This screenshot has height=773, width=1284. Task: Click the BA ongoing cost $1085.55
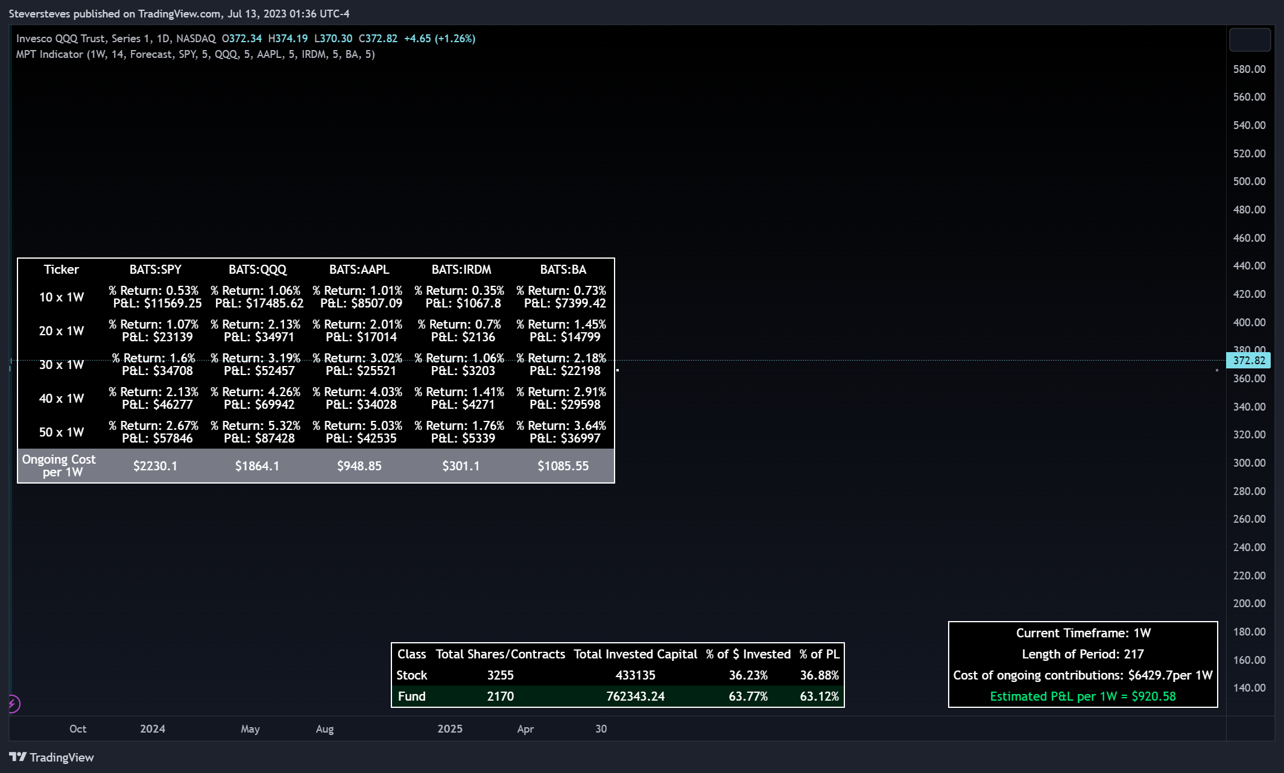pyautogui.click(x=563, y=466)
